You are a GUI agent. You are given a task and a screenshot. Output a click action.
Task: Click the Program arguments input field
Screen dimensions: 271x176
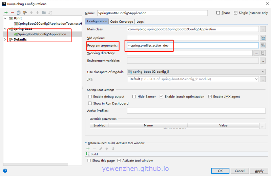pyautogui.click(x=192, y=45)
